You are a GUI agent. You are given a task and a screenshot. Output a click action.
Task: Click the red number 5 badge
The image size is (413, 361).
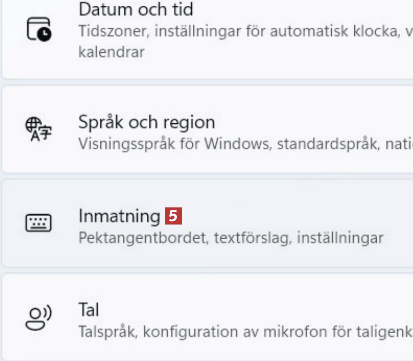tap(174, 216)
